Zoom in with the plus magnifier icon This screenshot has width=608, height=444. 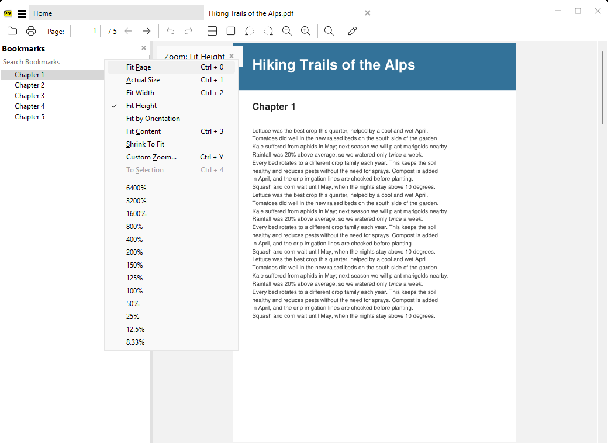[306, 31]
